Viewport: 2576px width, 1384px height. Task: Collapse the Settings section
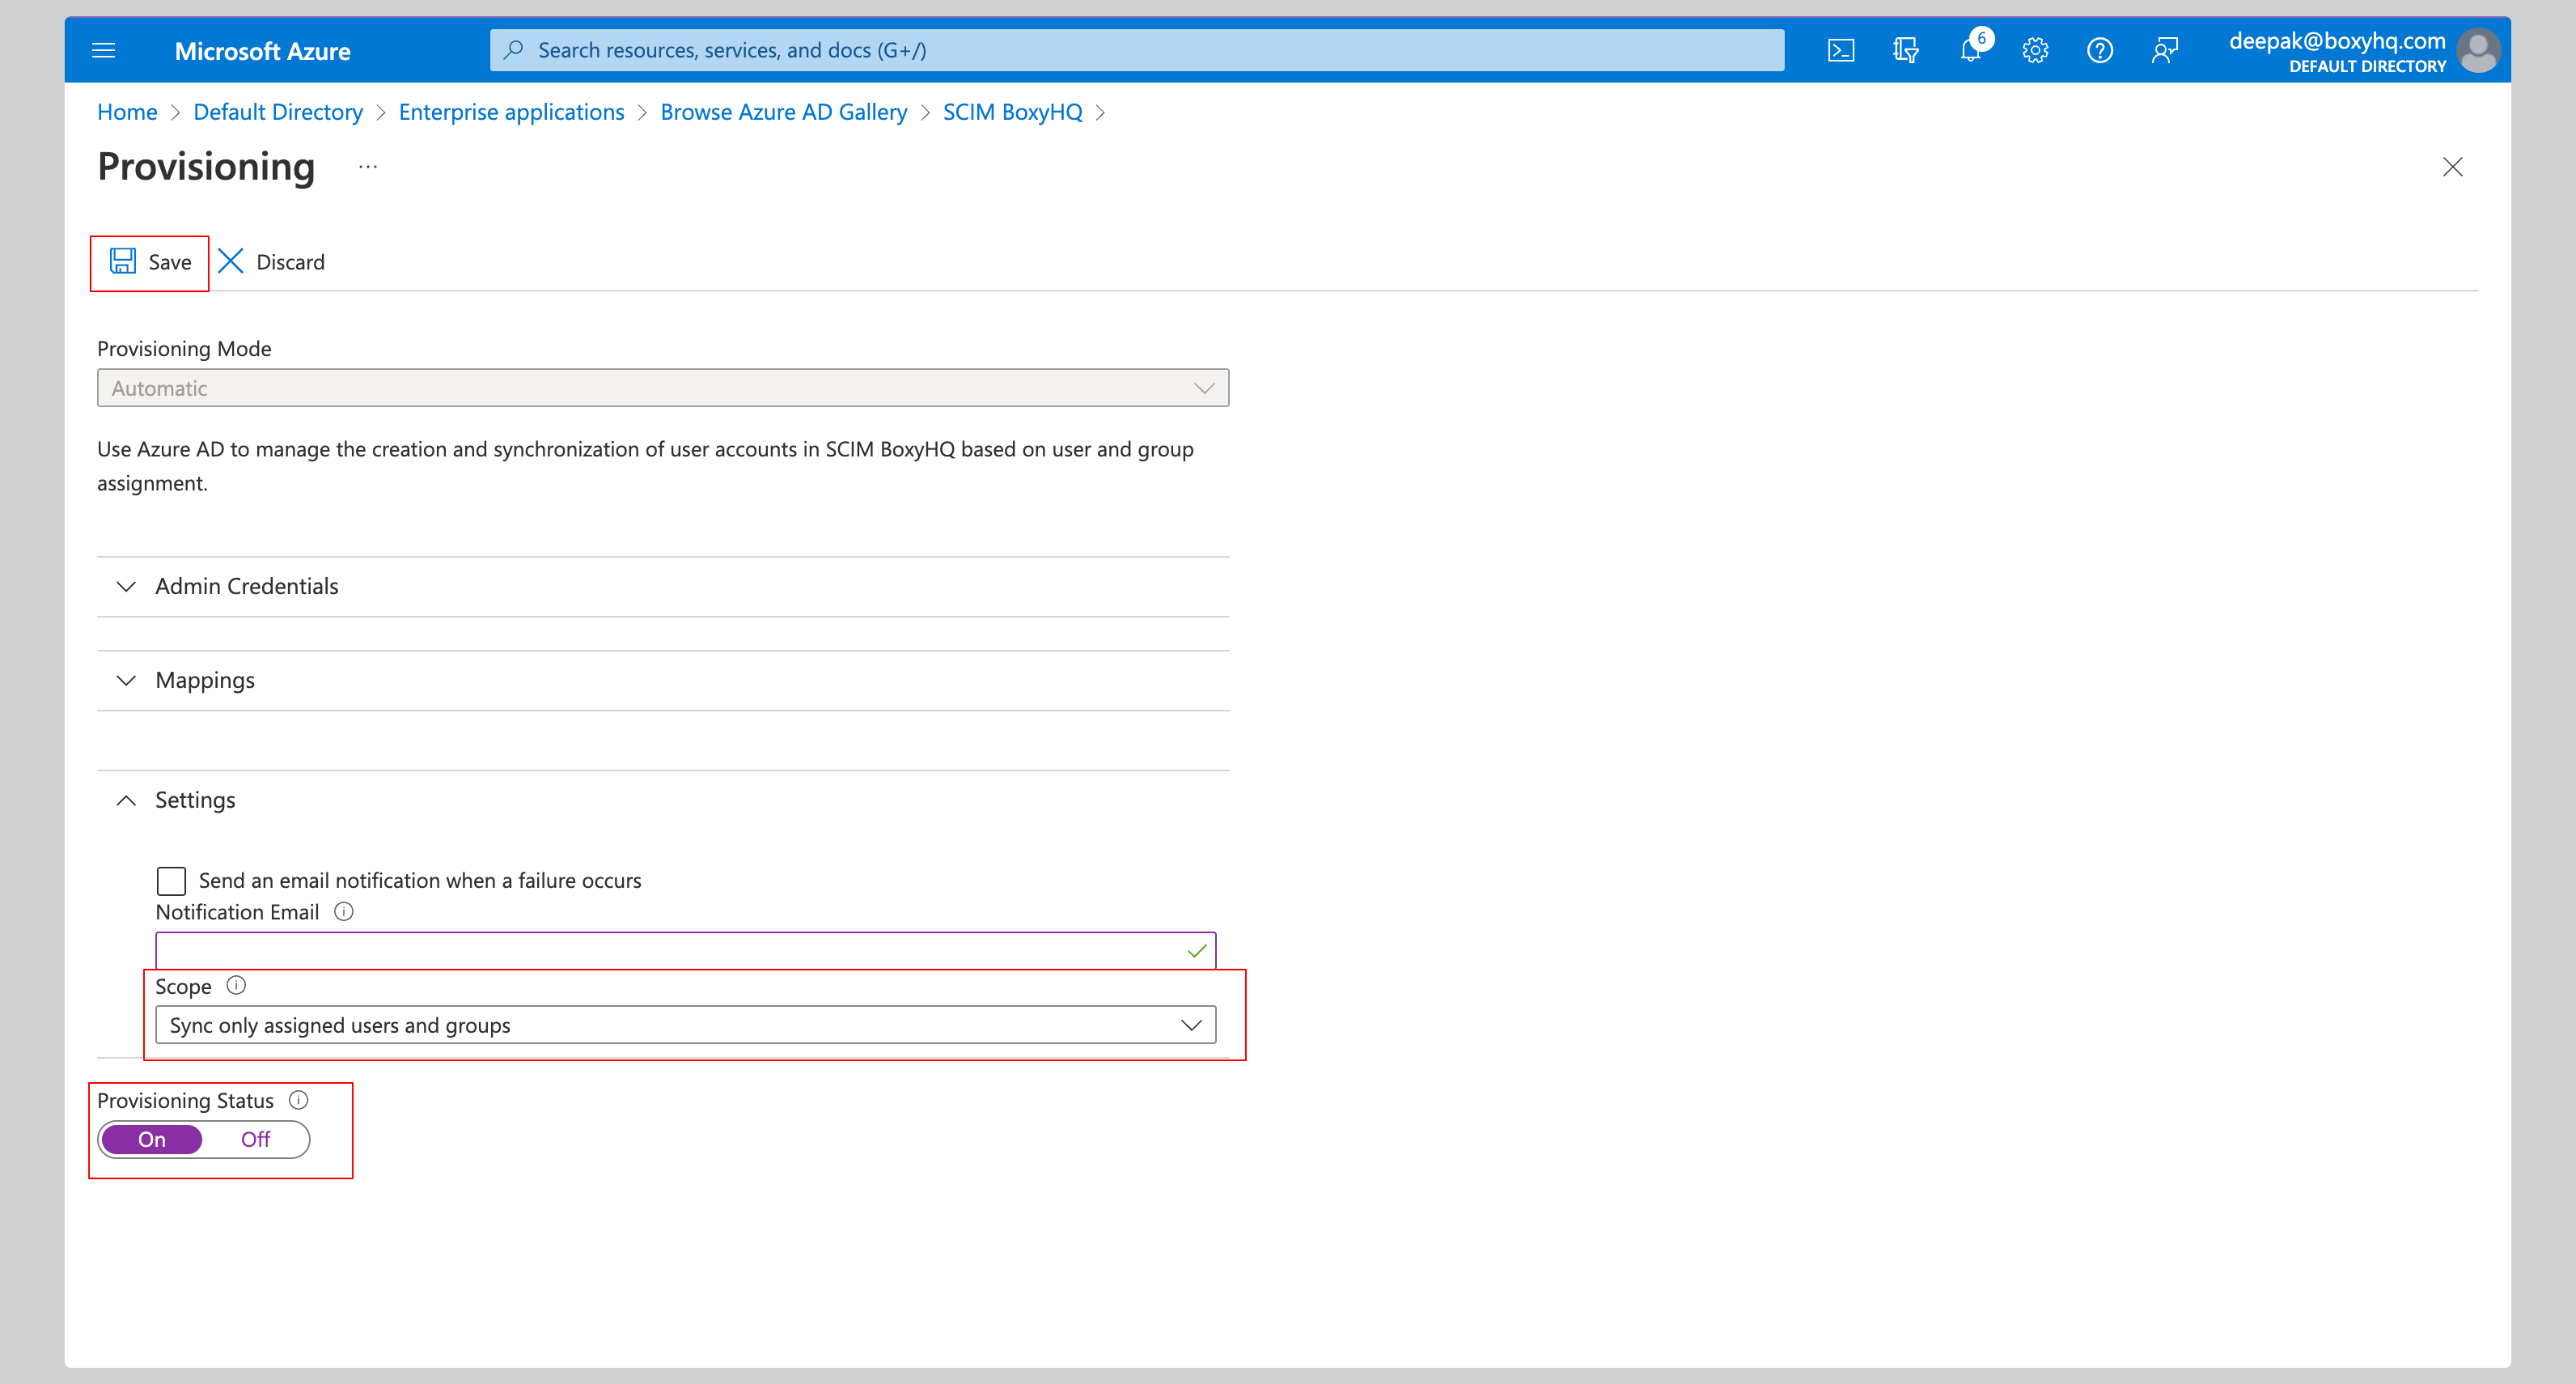194,800
